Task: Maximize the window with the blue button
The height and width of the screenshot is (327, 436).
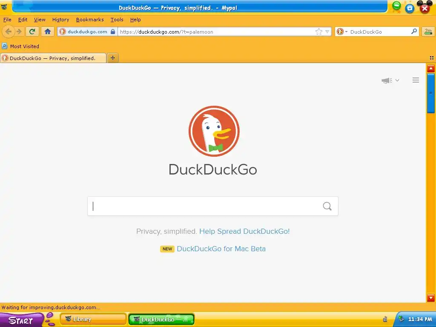Action: pos(410,9)
